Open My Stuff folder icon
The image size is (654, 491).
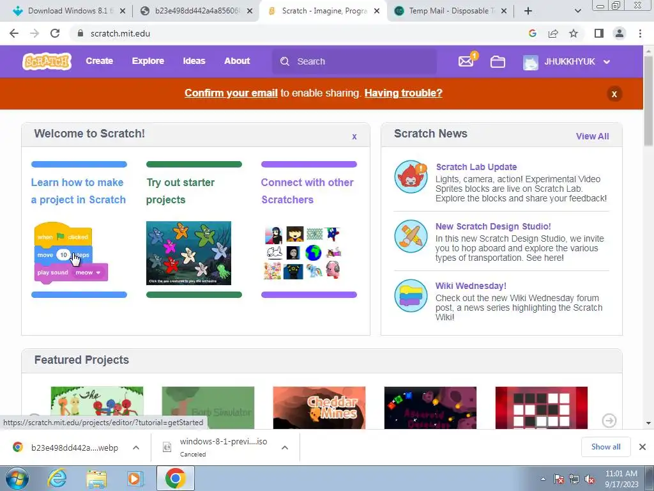pos(498,62)
